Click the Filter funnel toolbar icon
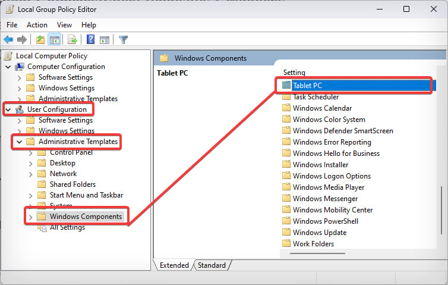 (x=123, y=40)
